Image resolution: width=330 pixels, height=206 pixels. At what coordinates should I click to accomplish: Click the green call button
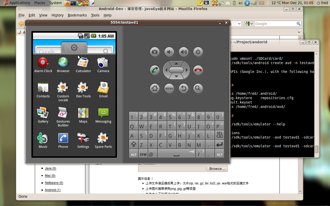[x=155, y=70]
